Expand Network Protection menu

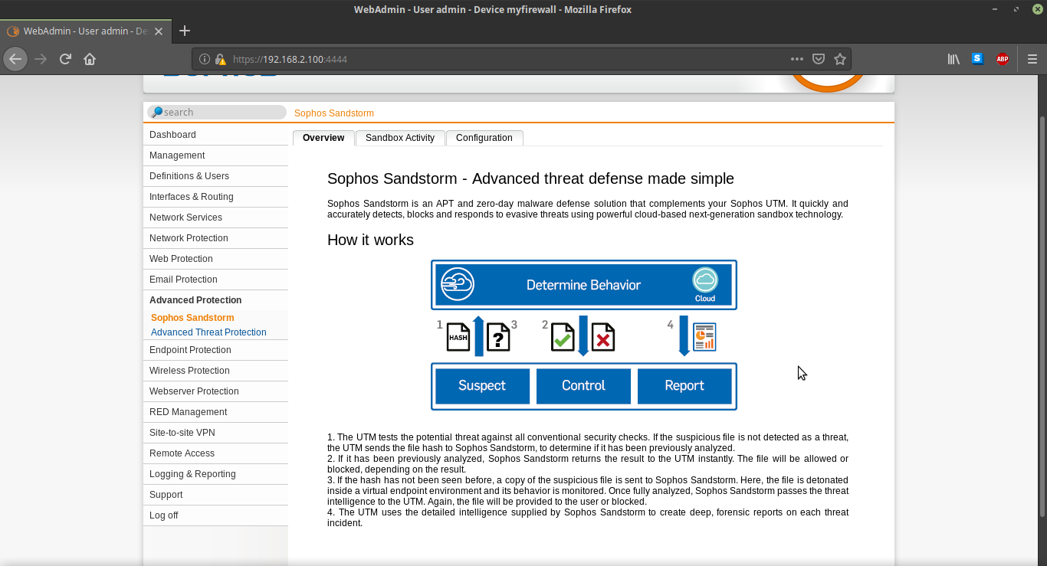coord(215,238)
